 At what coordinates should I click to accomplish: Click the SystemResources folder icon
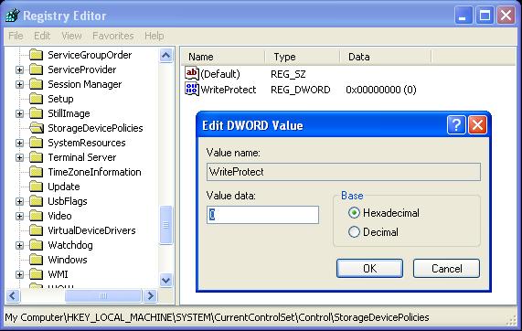pos(36,143)
